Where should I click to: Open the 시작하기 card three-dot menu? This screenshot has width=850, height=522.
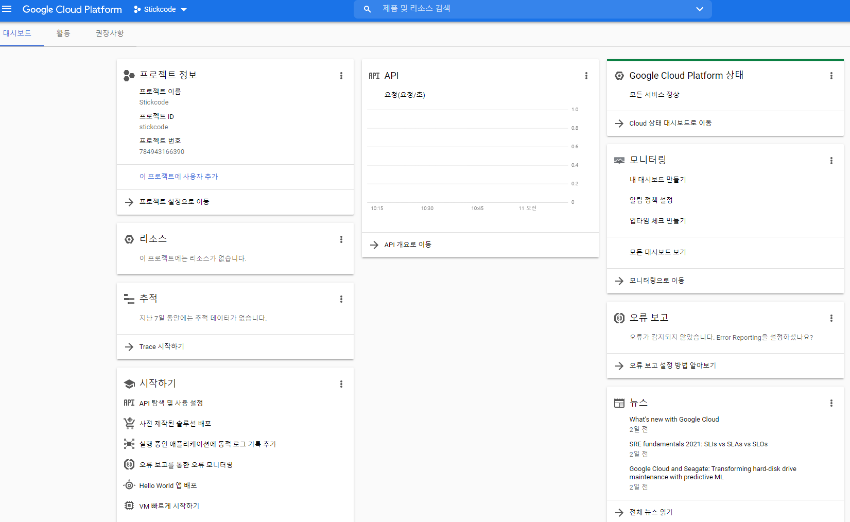click(x=341, y=384)
